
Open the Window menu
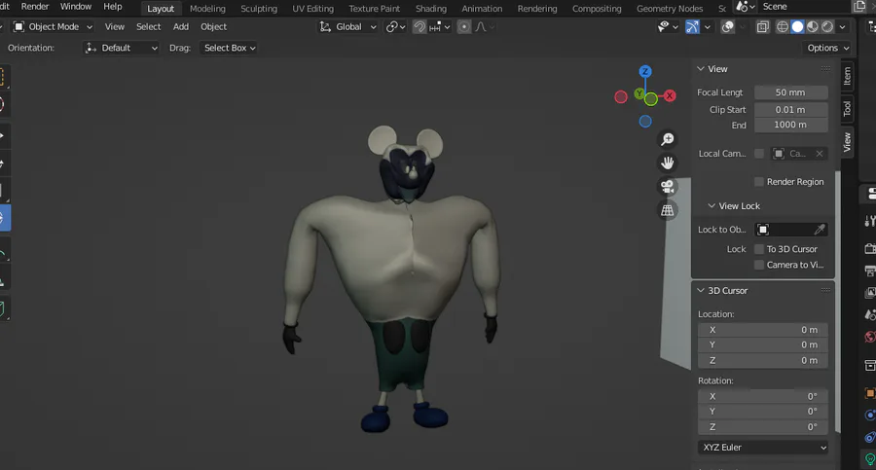tap(75, 7)
